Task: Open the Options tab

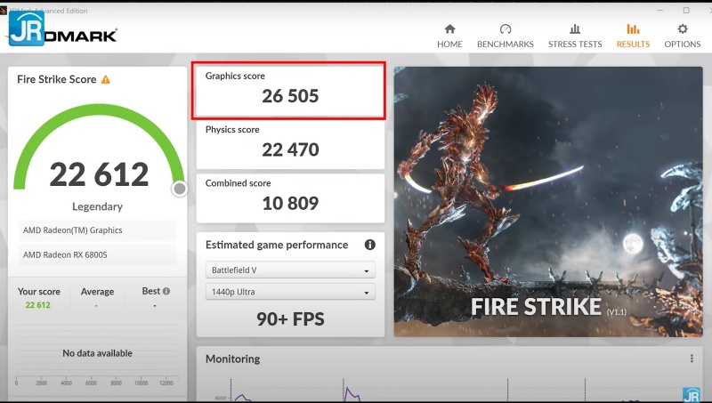Action: point(682,36)
